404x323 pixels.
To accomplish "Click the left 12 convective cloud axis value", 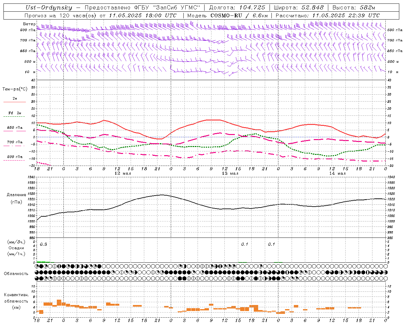I will point(33,286).
